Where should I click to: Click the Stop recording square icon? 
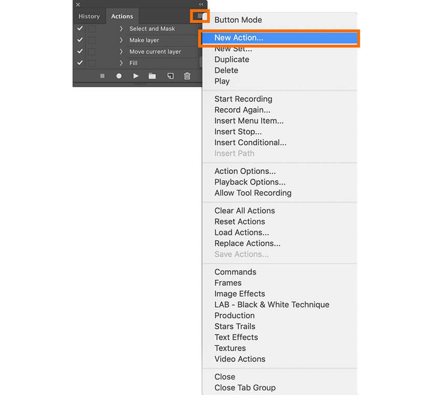[103, 76]
